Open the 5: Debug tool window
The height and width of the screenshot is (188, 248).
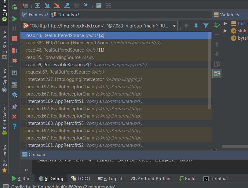tap(51, 179)
